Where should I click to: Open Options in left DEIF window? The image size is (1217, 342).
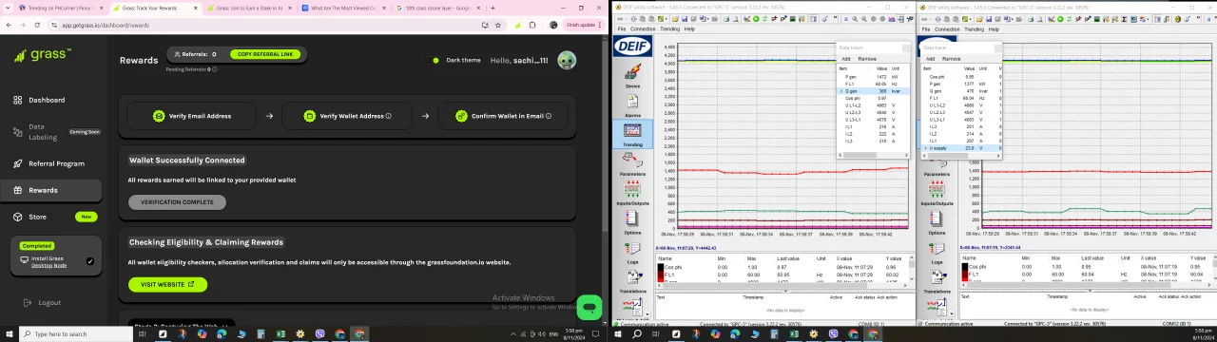click(x=632, y=222)
